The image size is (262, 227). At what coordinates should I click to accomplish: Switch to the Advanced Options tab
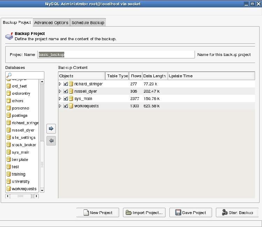pos(51,23)
